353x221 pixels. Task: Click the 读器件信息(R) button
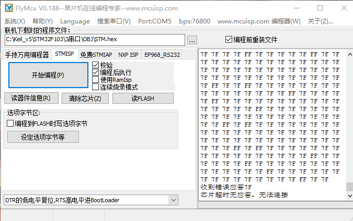31,99
